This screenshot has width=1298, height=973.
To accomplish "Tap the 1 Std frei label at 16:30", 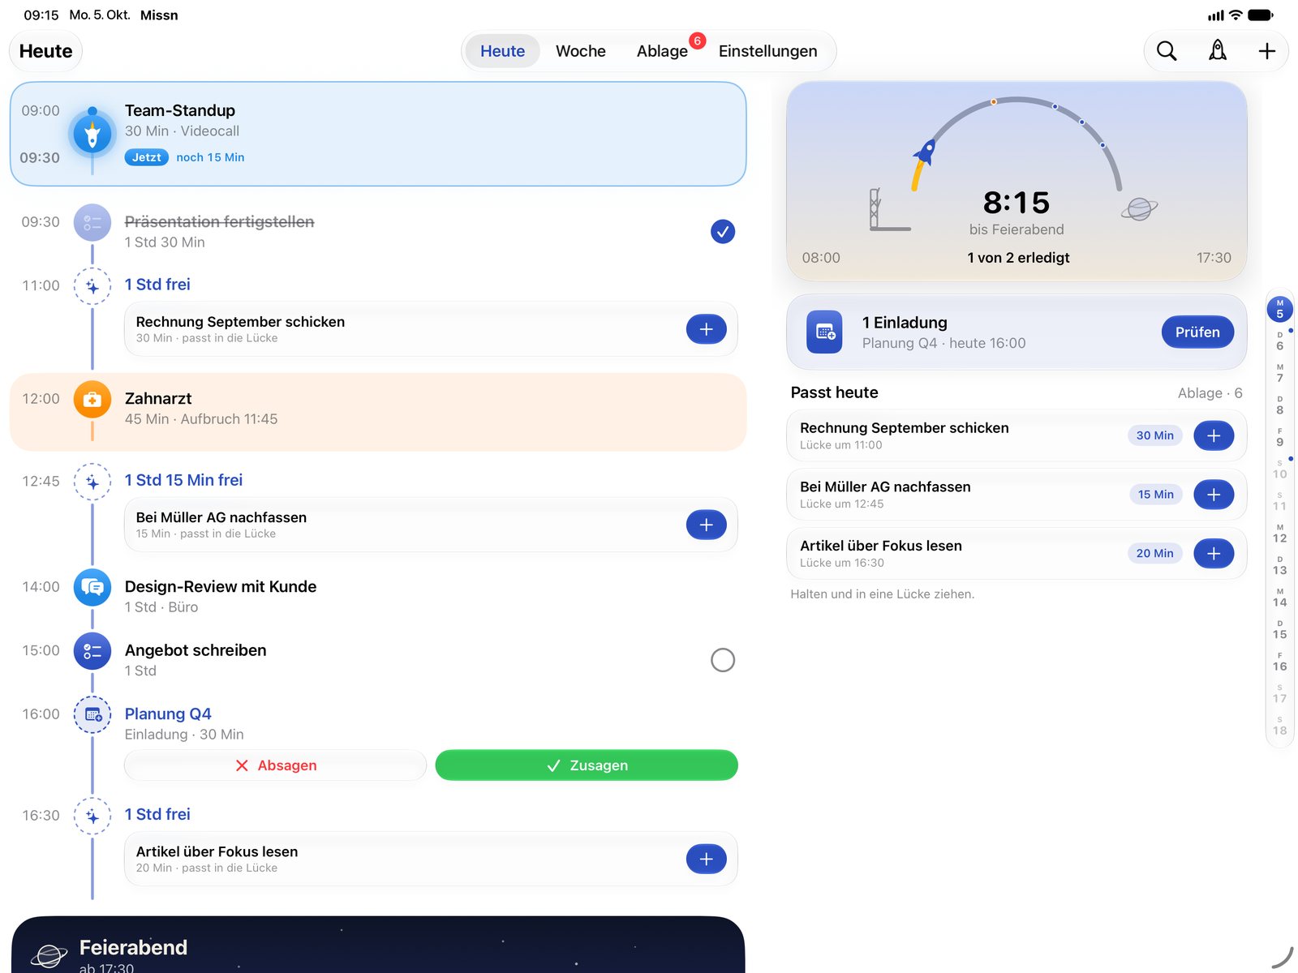I will coord(157,814).
